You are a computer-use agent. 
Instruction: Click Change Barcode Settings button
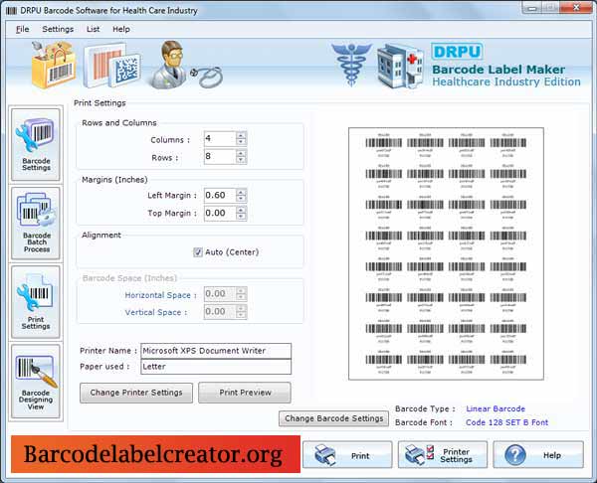pos(334,418)
